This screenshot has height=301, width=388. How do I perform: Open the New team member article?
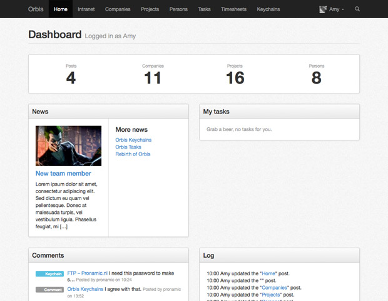click(63, 174)
